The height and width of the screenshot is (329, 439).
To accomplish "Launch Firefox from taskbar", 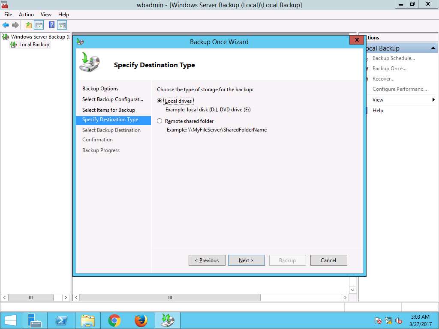I will tap(141, 320).
